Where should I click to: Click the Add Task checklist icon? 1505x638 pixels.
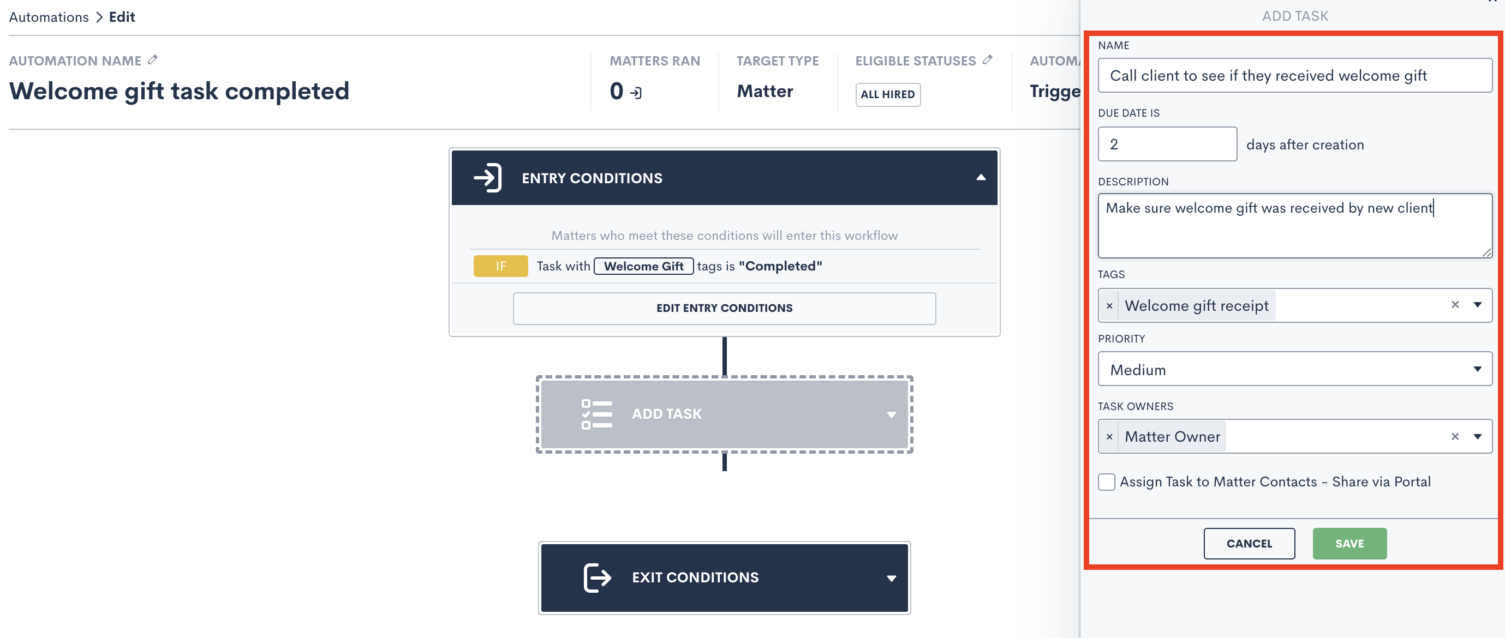[596, 414]
